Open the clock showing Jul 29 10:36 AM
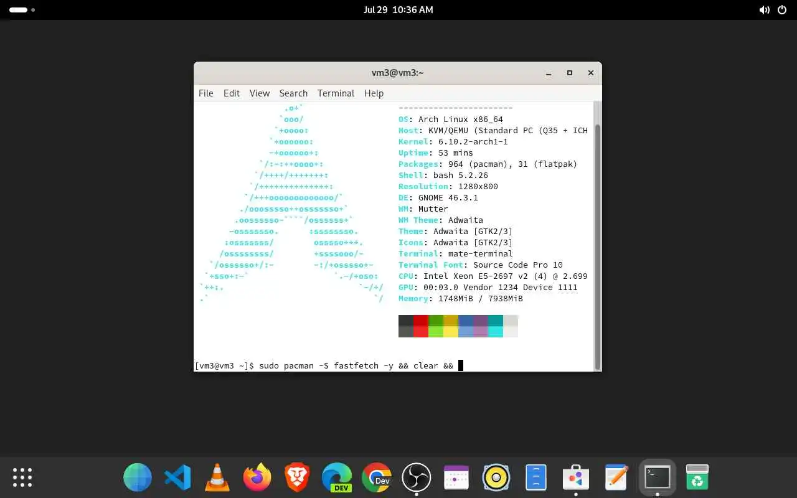Image resolution: width=797 pixels, height=498 pixels. click(398, 10)
